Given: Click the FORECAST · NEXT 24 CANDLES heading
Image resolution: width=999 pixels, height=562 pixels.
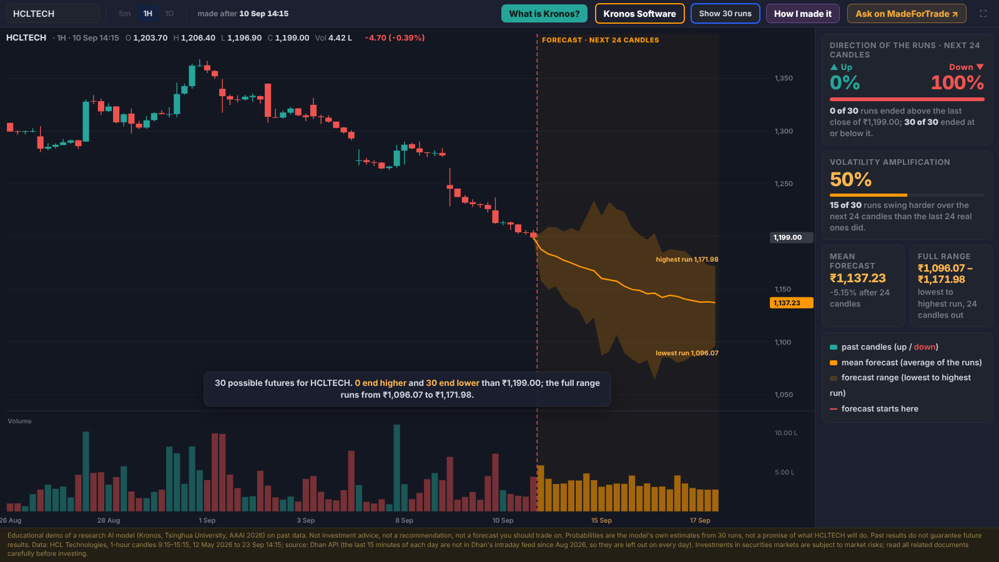Looking at the screenshot, I should point(601,40).
